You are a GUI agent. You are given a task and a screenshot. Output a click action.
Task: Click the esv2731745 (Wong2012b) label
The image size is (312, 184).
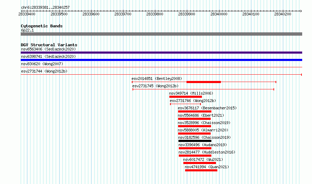pyautogui.click(x=155, y=86)
